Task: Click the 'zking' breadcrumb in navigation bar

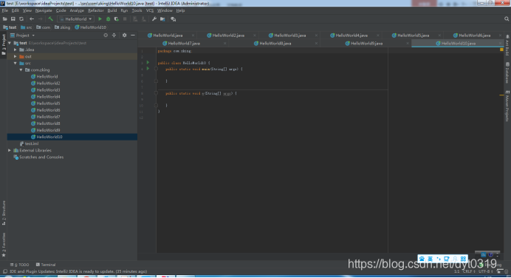Action: point(63,27)
